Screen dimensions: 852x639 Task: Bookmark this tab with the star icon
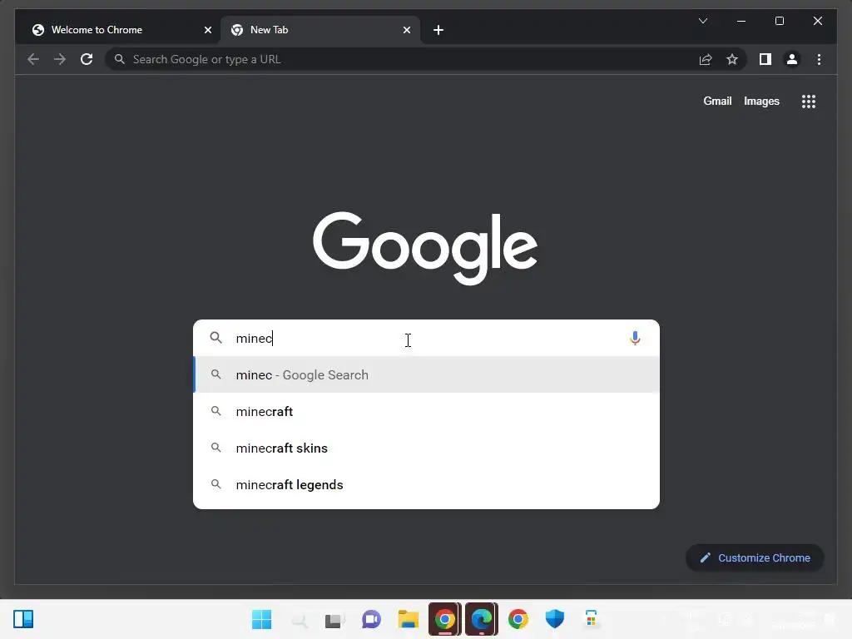click(732, 59)
